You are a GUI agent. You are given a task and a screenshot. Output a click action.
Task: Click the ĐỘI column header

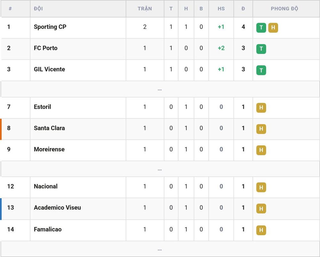(38, 9)
